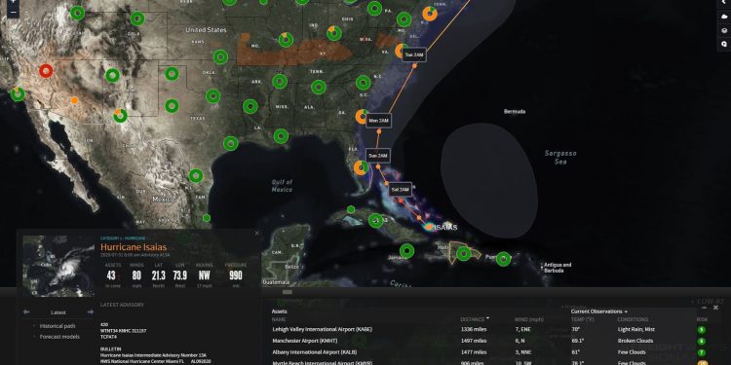The height and width of the screenshot is (365, 731).
Task: Minimize the Assets table panel
Action: [705, 308]
